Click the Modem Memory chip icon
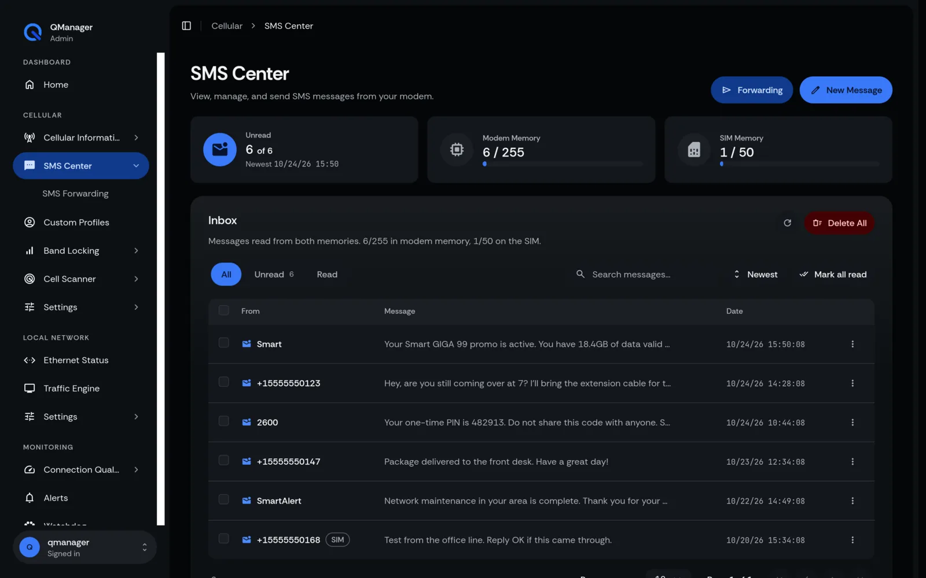 point(457,150)
